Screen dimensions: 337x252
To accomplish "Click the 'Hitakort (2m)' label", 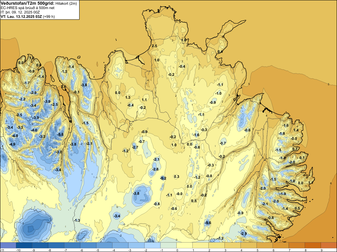I will pyautogui.click(x=66, y=3).
